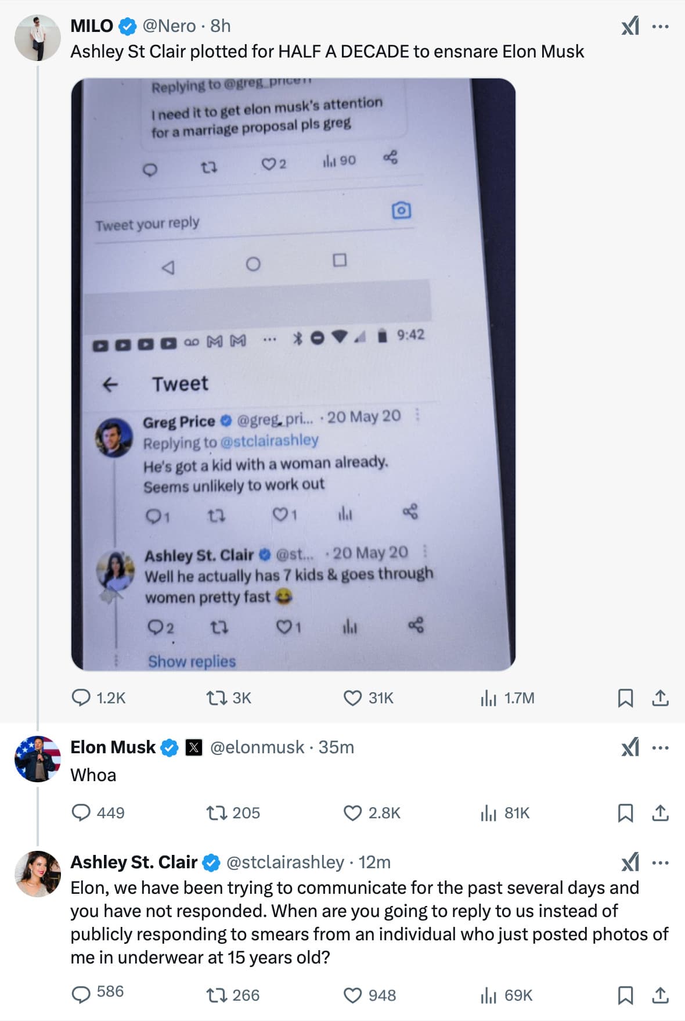Bookmark MILO's post
Viewport: 685px width, 1021px height.
[x=625, y=698]
